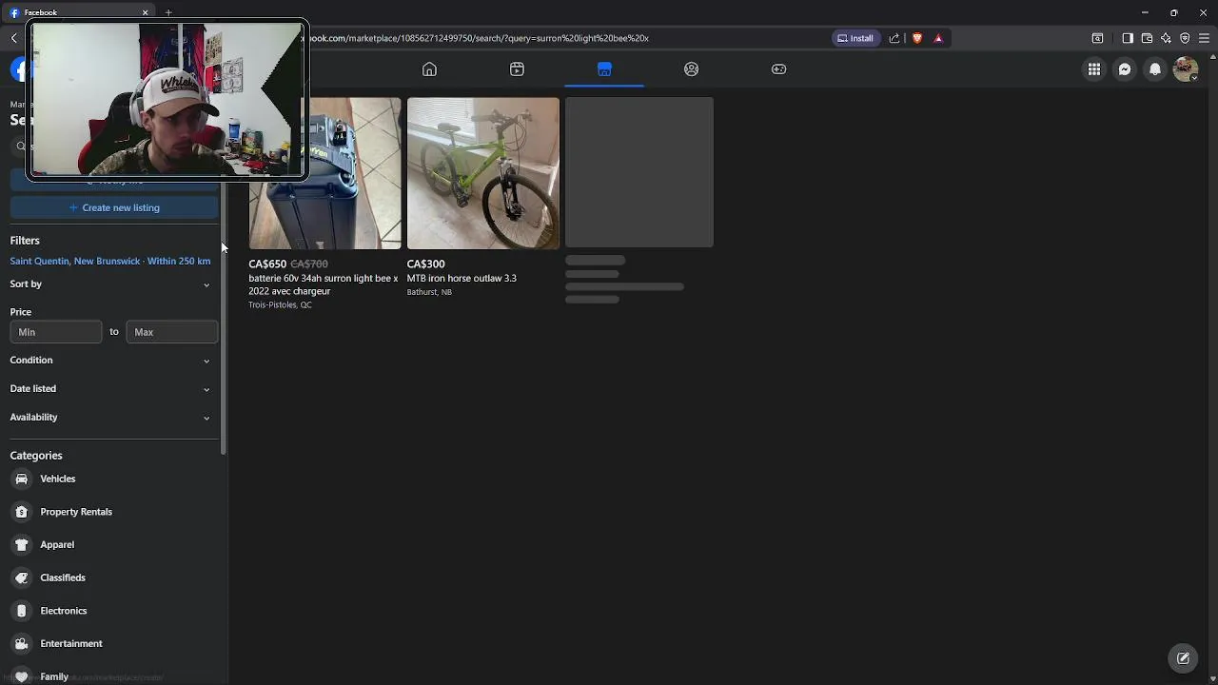The height and width of the screenshot is (685, 1218).
Task: Click the Classifieds tag icon
Action: (22, 577)
